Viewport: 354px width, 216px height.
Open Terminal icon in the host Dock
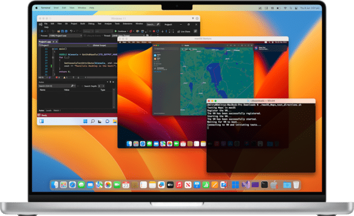264,185
